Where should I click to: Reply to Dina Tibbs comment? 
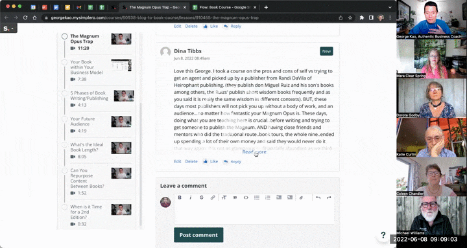232,161
